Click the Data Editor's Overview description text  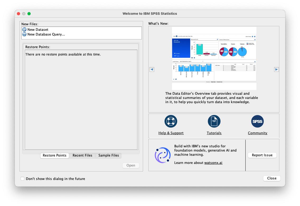pyautogui.click(x=212, y=98)
